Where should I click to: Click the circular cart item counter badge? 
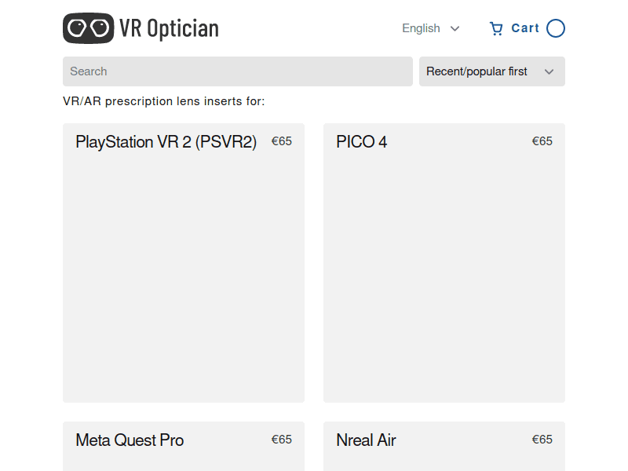pyautogui.click(x=555, y=28)
